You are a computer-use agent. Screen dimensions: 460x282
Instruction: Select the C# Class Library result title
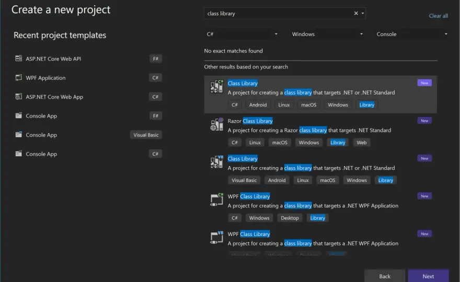(243, 83)
